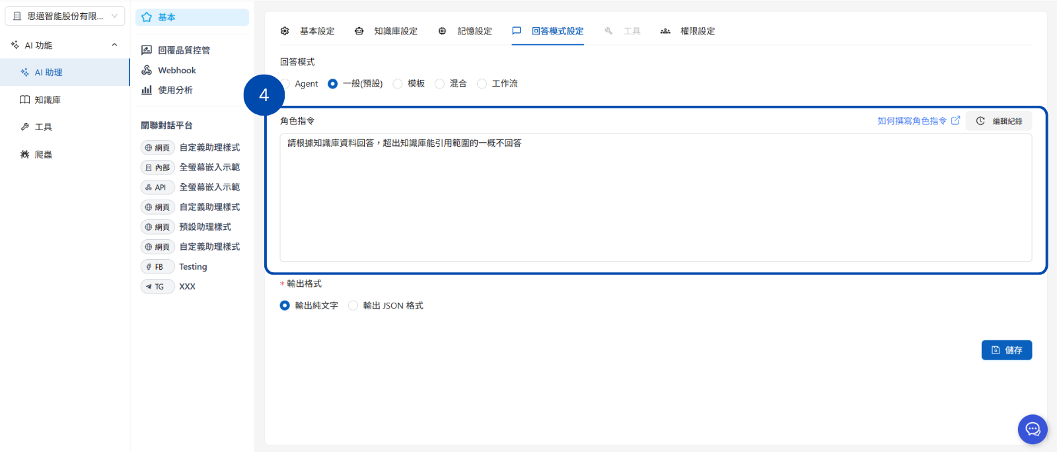Click the 爬蟲 bug icon in sidebar
Screen dimensions: 1057x452
tap(24, 154)
